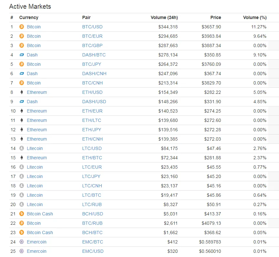
Task: Open the BTC/RUB pair link
Action: click(92, 223)
